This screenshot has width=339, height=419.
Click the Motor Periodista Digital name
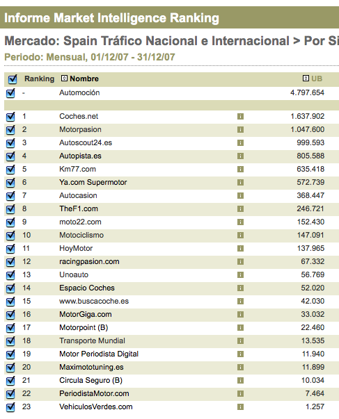[99, 354]
